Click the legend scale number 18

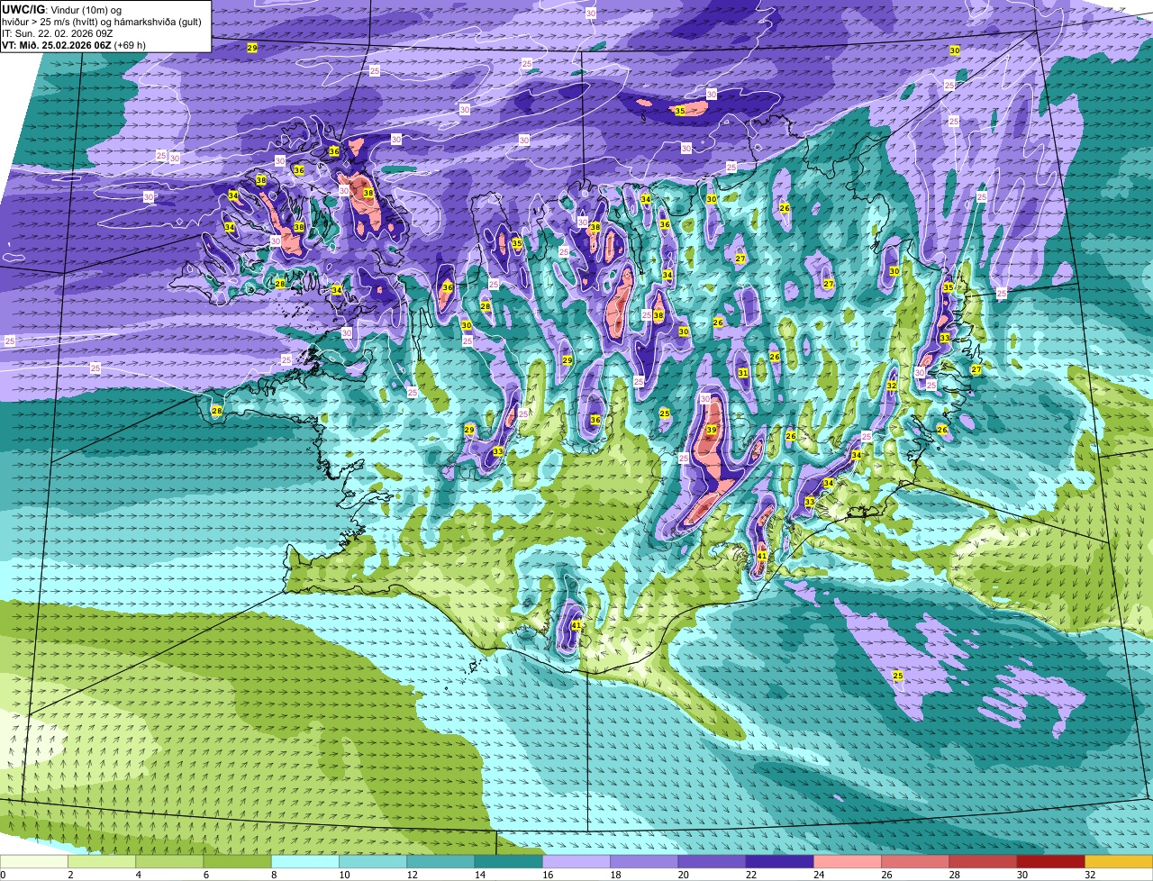pos(615,875)
